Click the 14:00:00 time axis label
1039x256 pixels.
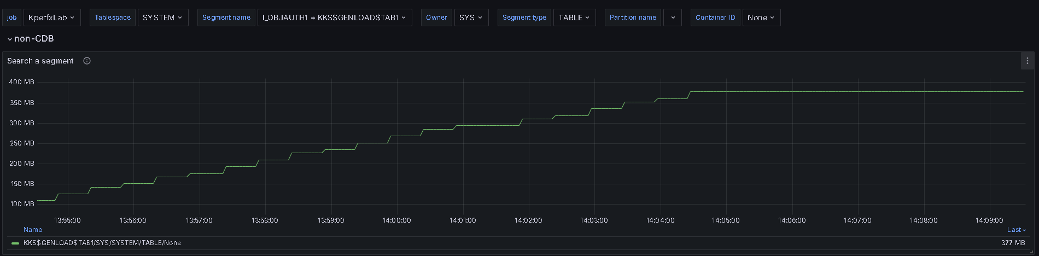coord(396,220)
